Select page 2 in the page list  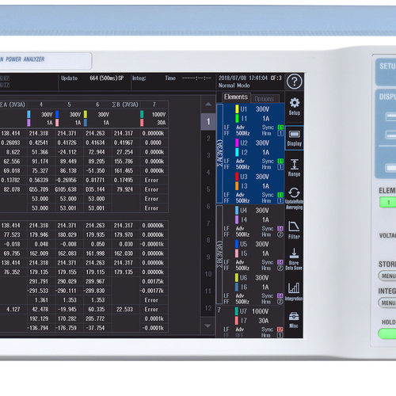(x=208, y=139)
